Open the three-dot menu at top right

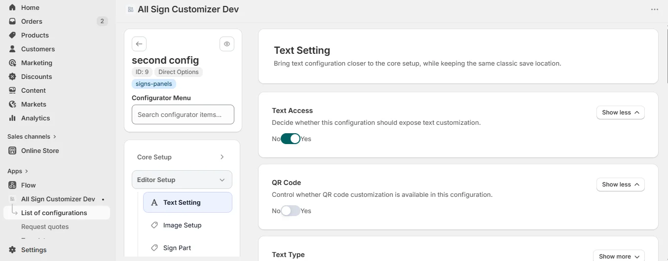(655, 9)
